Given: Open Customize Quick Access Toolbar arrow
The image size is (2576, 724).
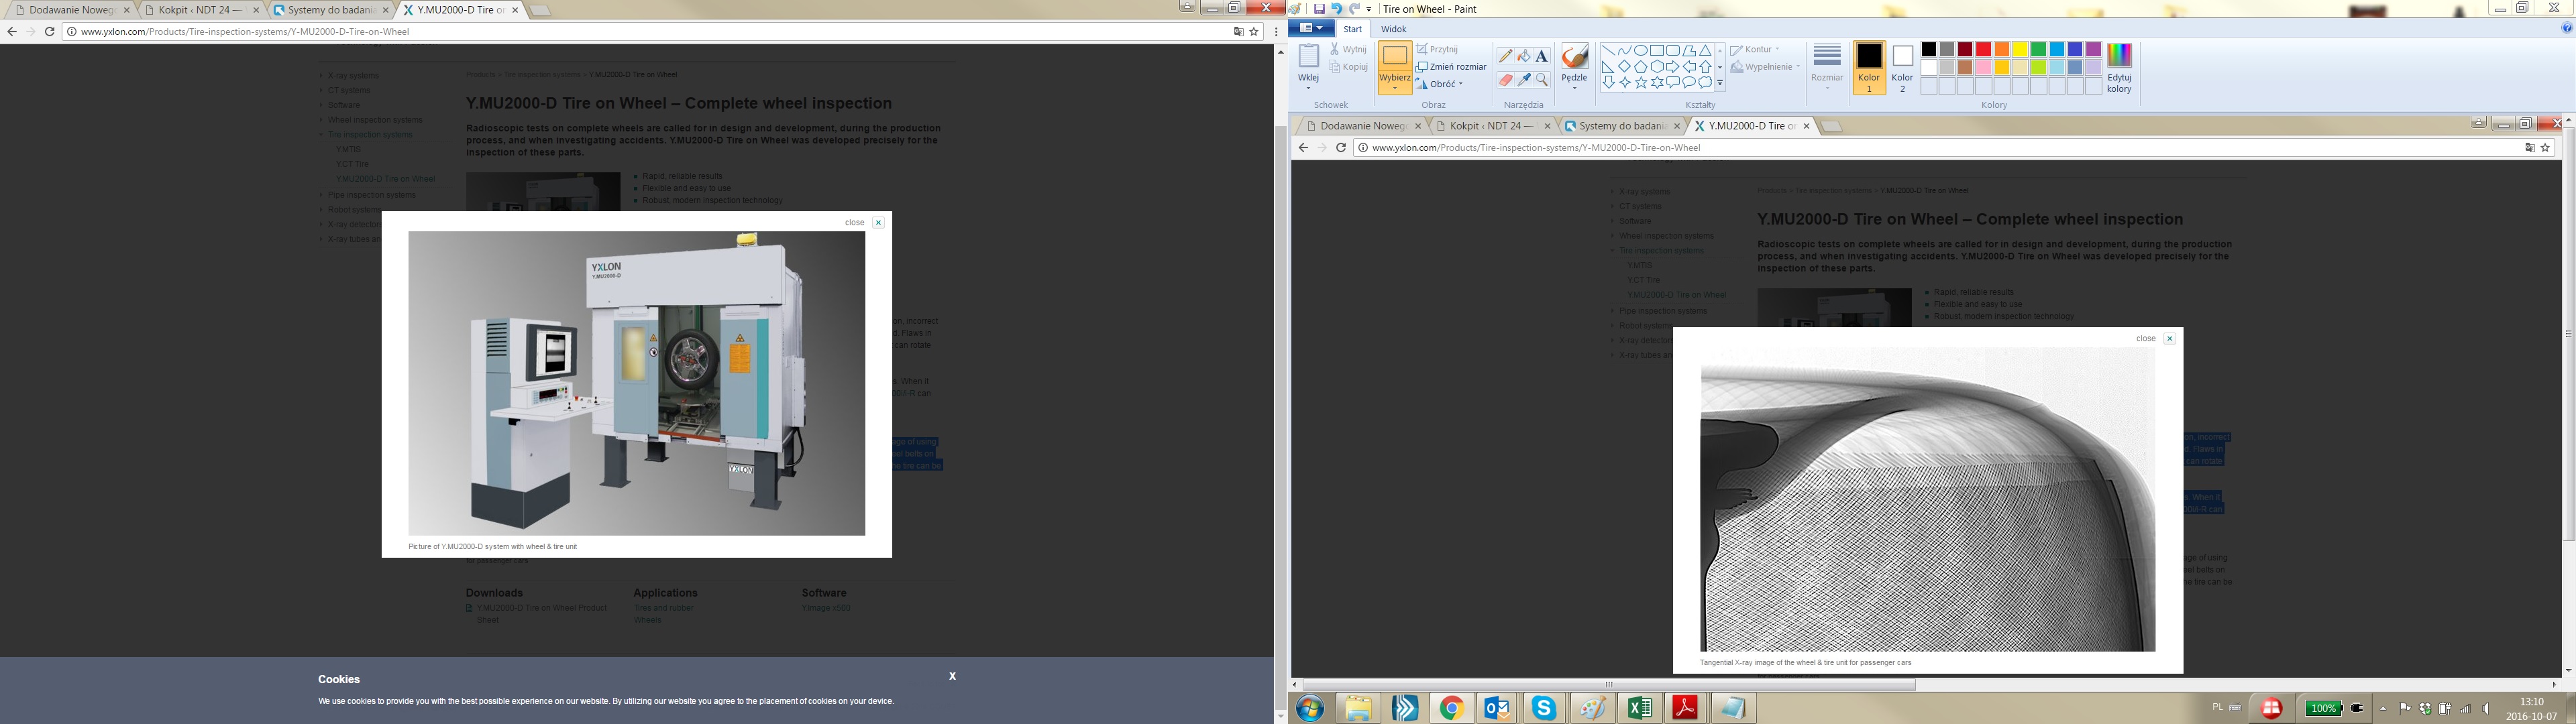Looking at the screenshot, I should [1369, 9].
